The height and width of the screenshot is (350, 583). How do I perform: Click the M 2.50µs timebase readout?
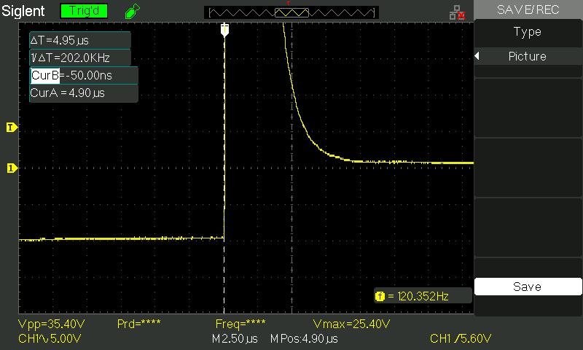(x=235, y=339)
